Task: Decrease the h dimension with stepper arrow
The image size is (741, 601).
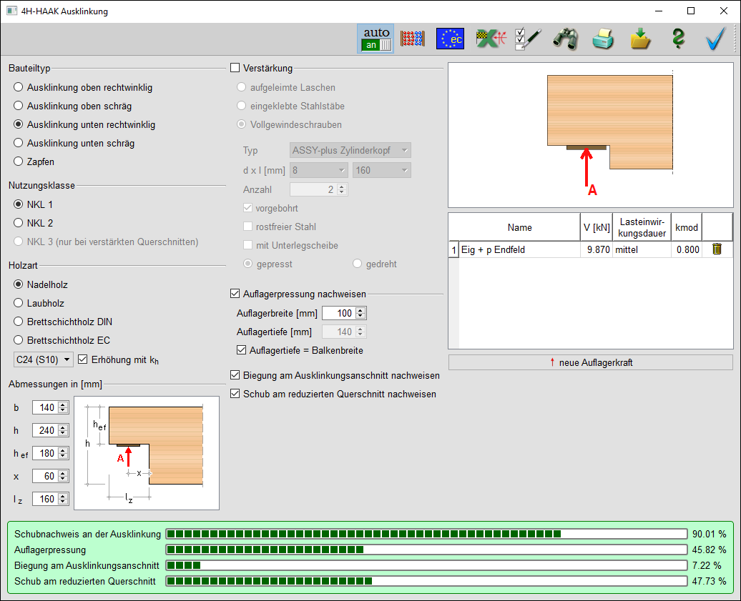Action: 63,434
